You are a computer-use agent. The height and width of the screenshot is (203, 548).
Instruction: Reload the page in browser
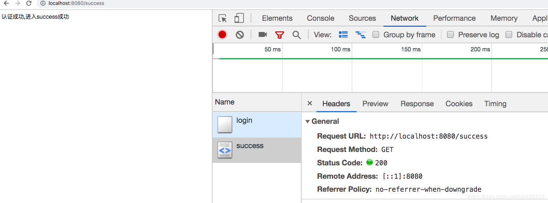[29, 4]
